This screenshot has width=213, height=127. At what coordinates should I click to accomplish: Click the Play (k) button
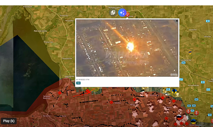[x=9, y=121]
